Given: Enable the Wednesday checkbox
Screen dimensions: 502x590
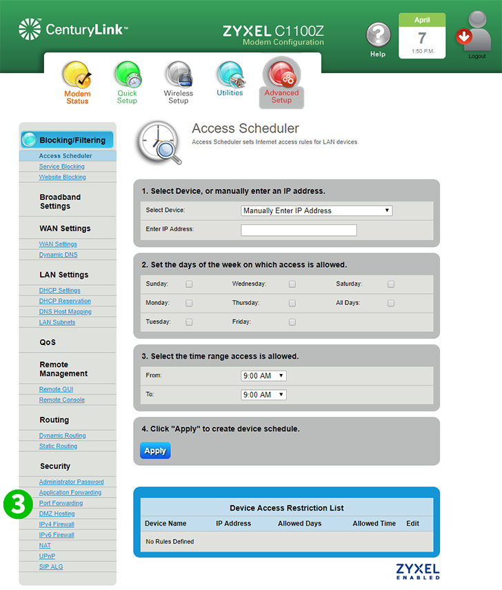Looking at the screenshot, I should (292, 284).
